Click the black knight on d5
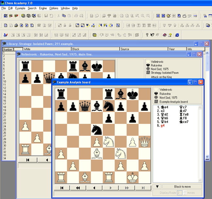This screenshot has width=212, height=199. coord(97,130)
